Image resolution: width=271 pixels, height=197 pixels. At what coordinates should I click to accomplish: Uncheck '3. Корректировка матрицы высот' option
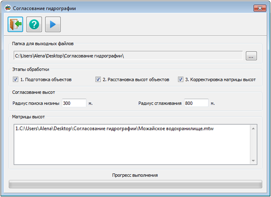click(x=181, y=79)
